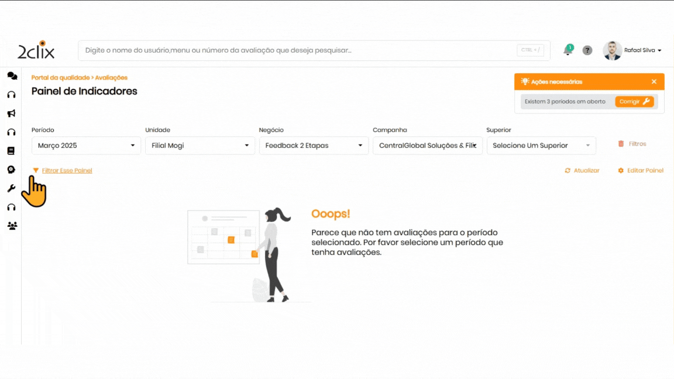The height and width of the screenshot is (379, 674).
Task: Click the wrench icon in sidebar
Action: coord(11,188)
